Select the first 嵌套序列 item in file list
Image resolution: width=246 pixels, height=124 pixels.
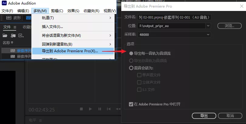point(16,51)
